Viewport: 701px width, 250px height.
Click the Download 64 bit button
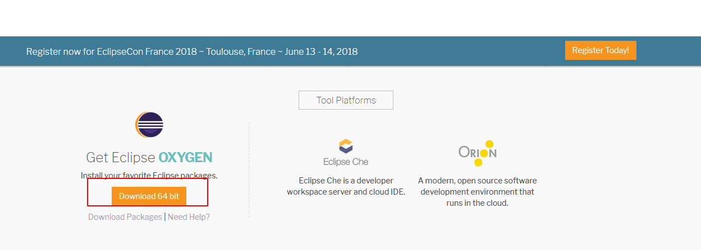tap(149, 196)
